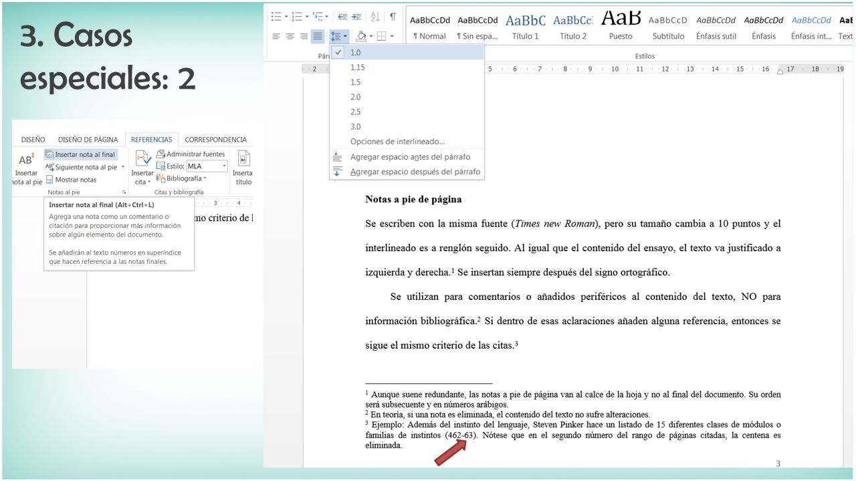Click the borders icon
Screen dimensions: 856x481
(x=381, y=36)
